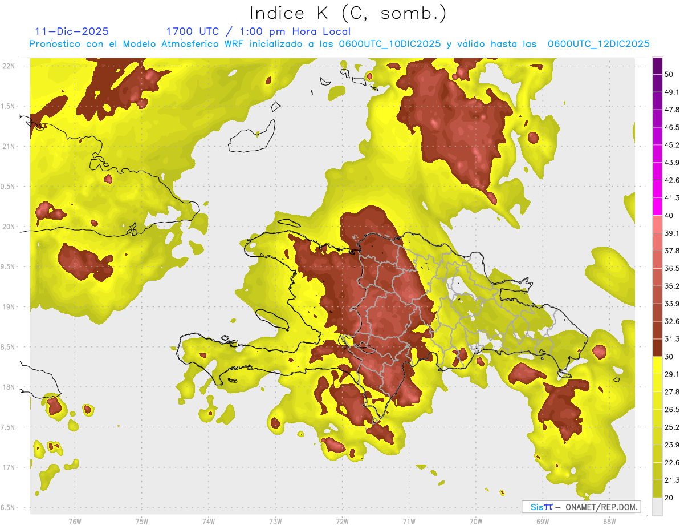Click colorbar value "37.8"

click(x=673, y=251)
